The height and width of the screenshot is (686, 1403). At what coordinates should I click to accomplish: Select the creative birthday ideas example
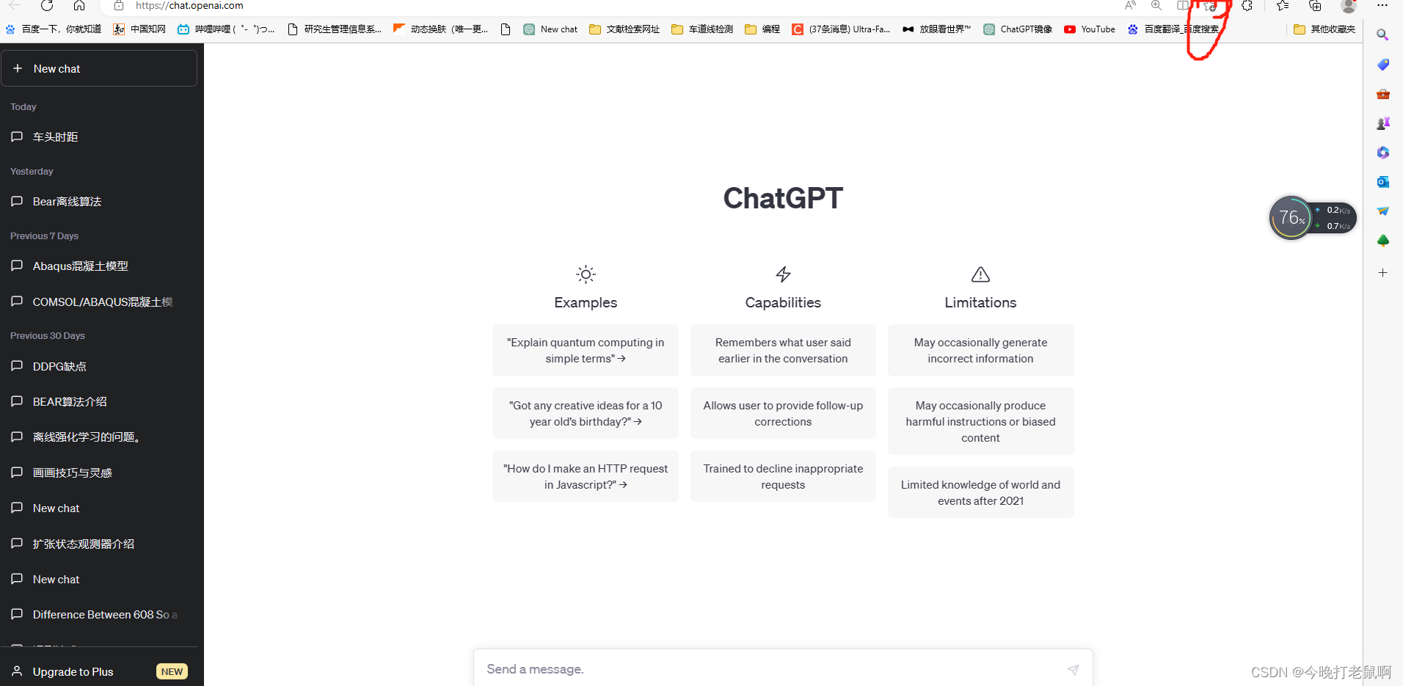pyautogui.click(x=586, y=413)
